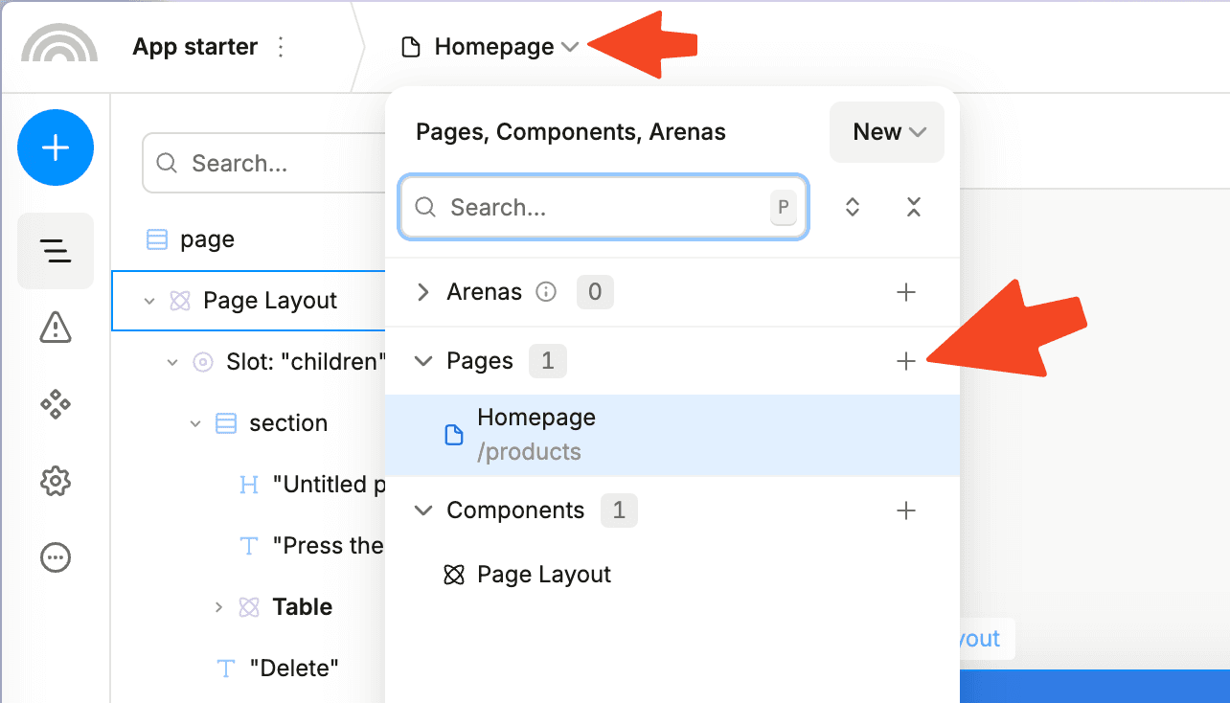The height and width of the screenshot is (703, 1230).
Task: Add a new page with Pages plus
Action: coord(906,361)
